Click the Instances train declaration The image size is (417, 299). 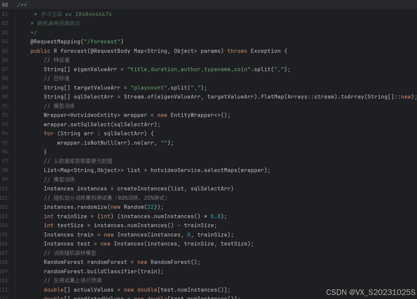[x=69, y=235]
